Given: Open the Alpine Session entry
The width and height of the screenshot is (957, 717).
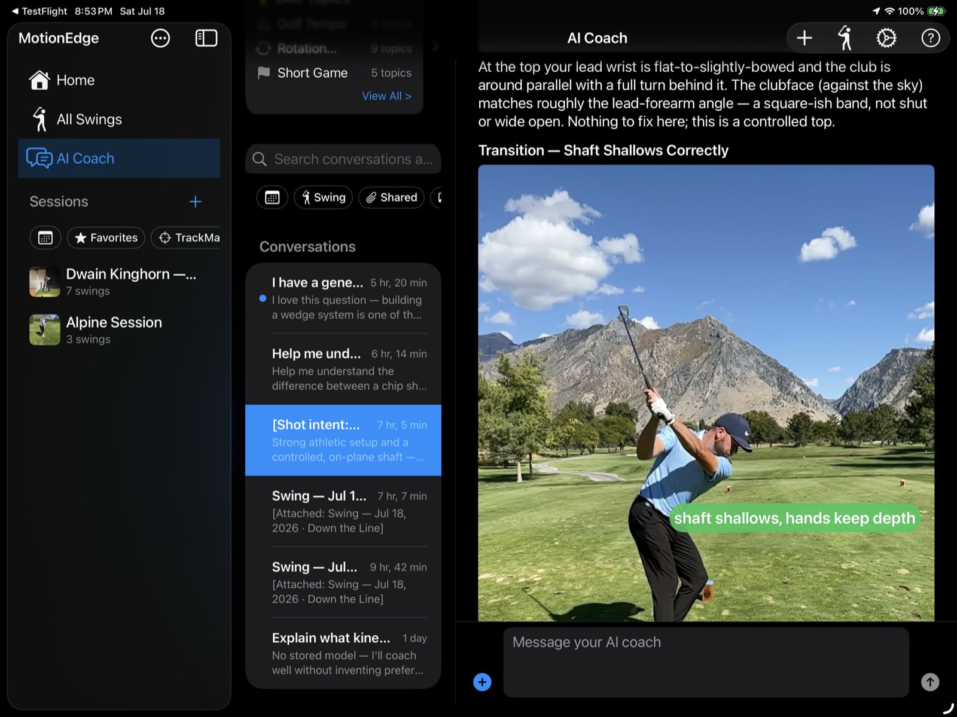Looking at the screenshot, I should [x=119, y=330].
